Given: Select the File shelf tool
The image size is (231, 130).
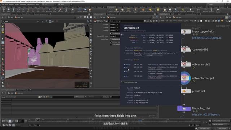Looking at the screenshot, I should [90, 10].
